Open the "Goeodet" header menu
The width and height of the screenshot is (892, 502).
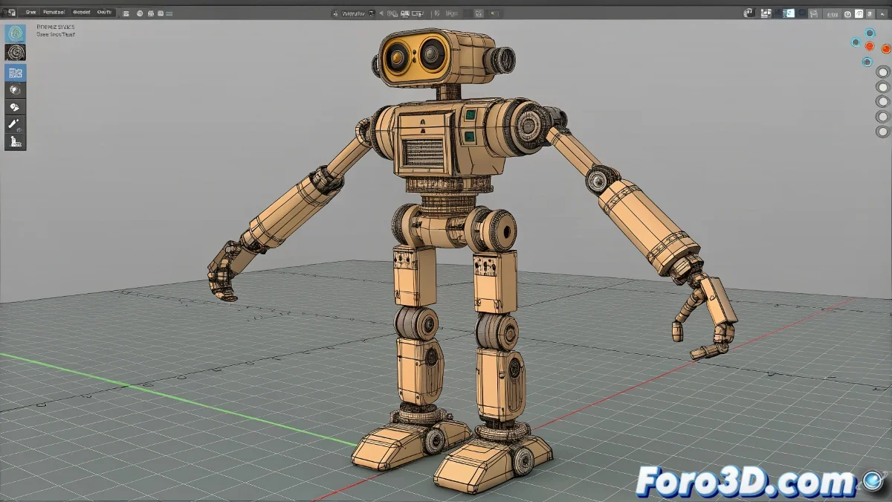[x=82, y=13]
